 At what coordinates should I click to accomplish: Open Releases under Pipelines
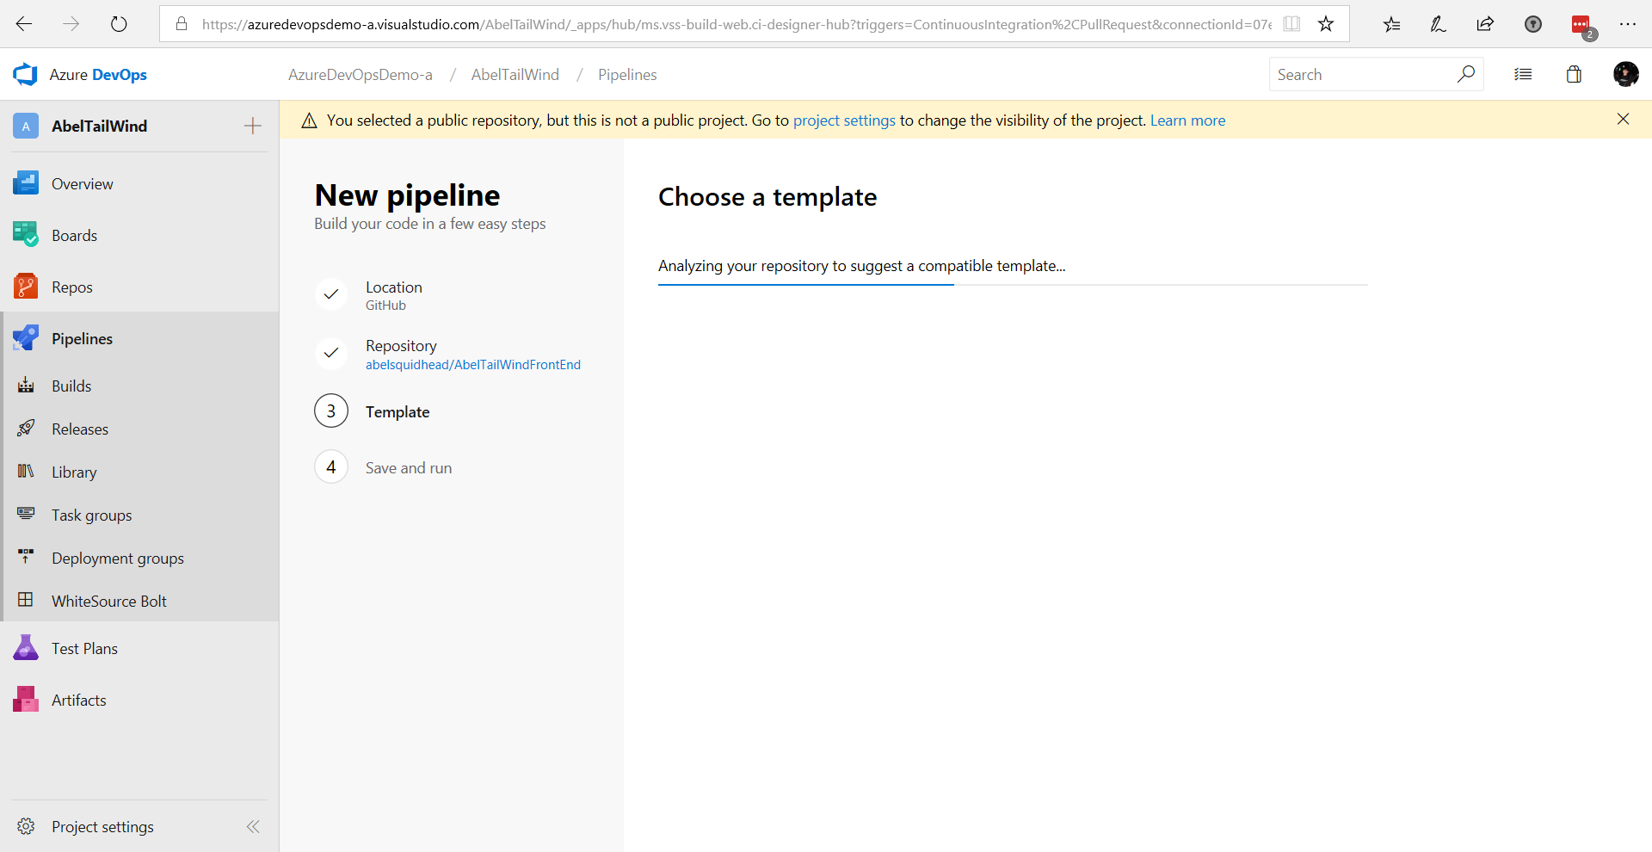point(139,429)
